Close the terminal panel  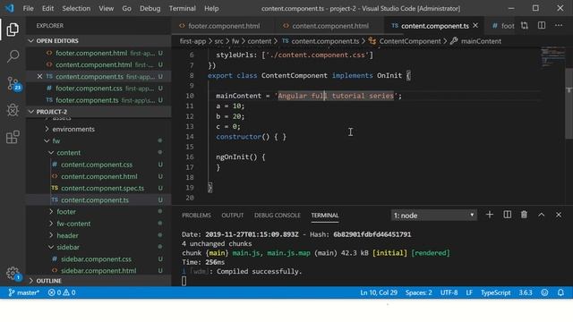click(x=559, y=215)
